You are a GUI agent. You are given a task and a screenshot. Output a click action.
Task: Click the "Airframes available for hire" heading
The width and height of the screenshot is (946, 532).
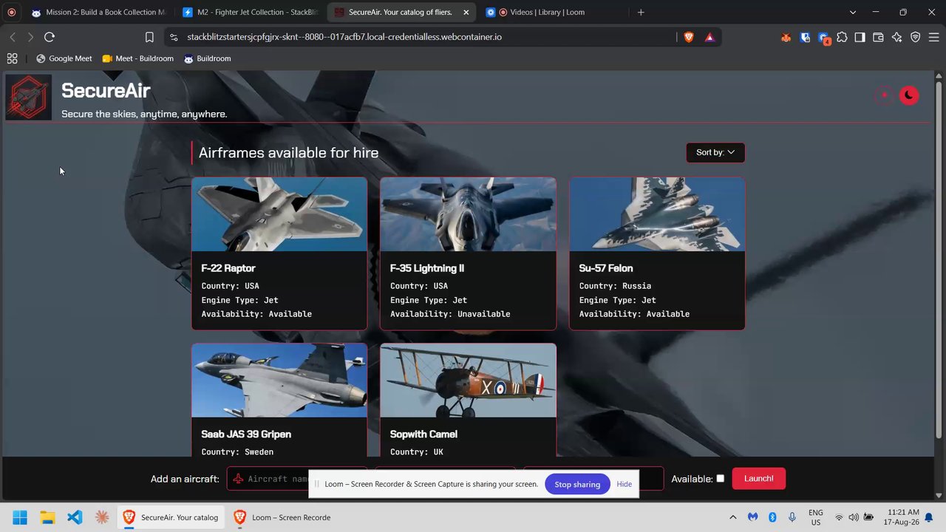(x=289, y=153)
